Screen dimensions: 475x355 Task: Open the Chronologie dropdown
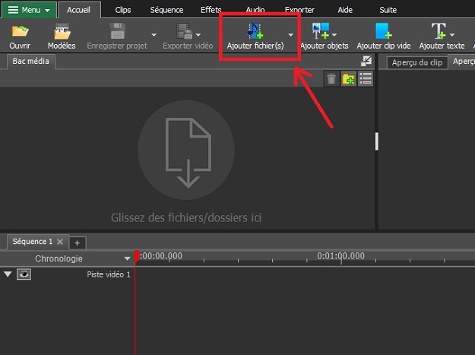coord(127,258)
